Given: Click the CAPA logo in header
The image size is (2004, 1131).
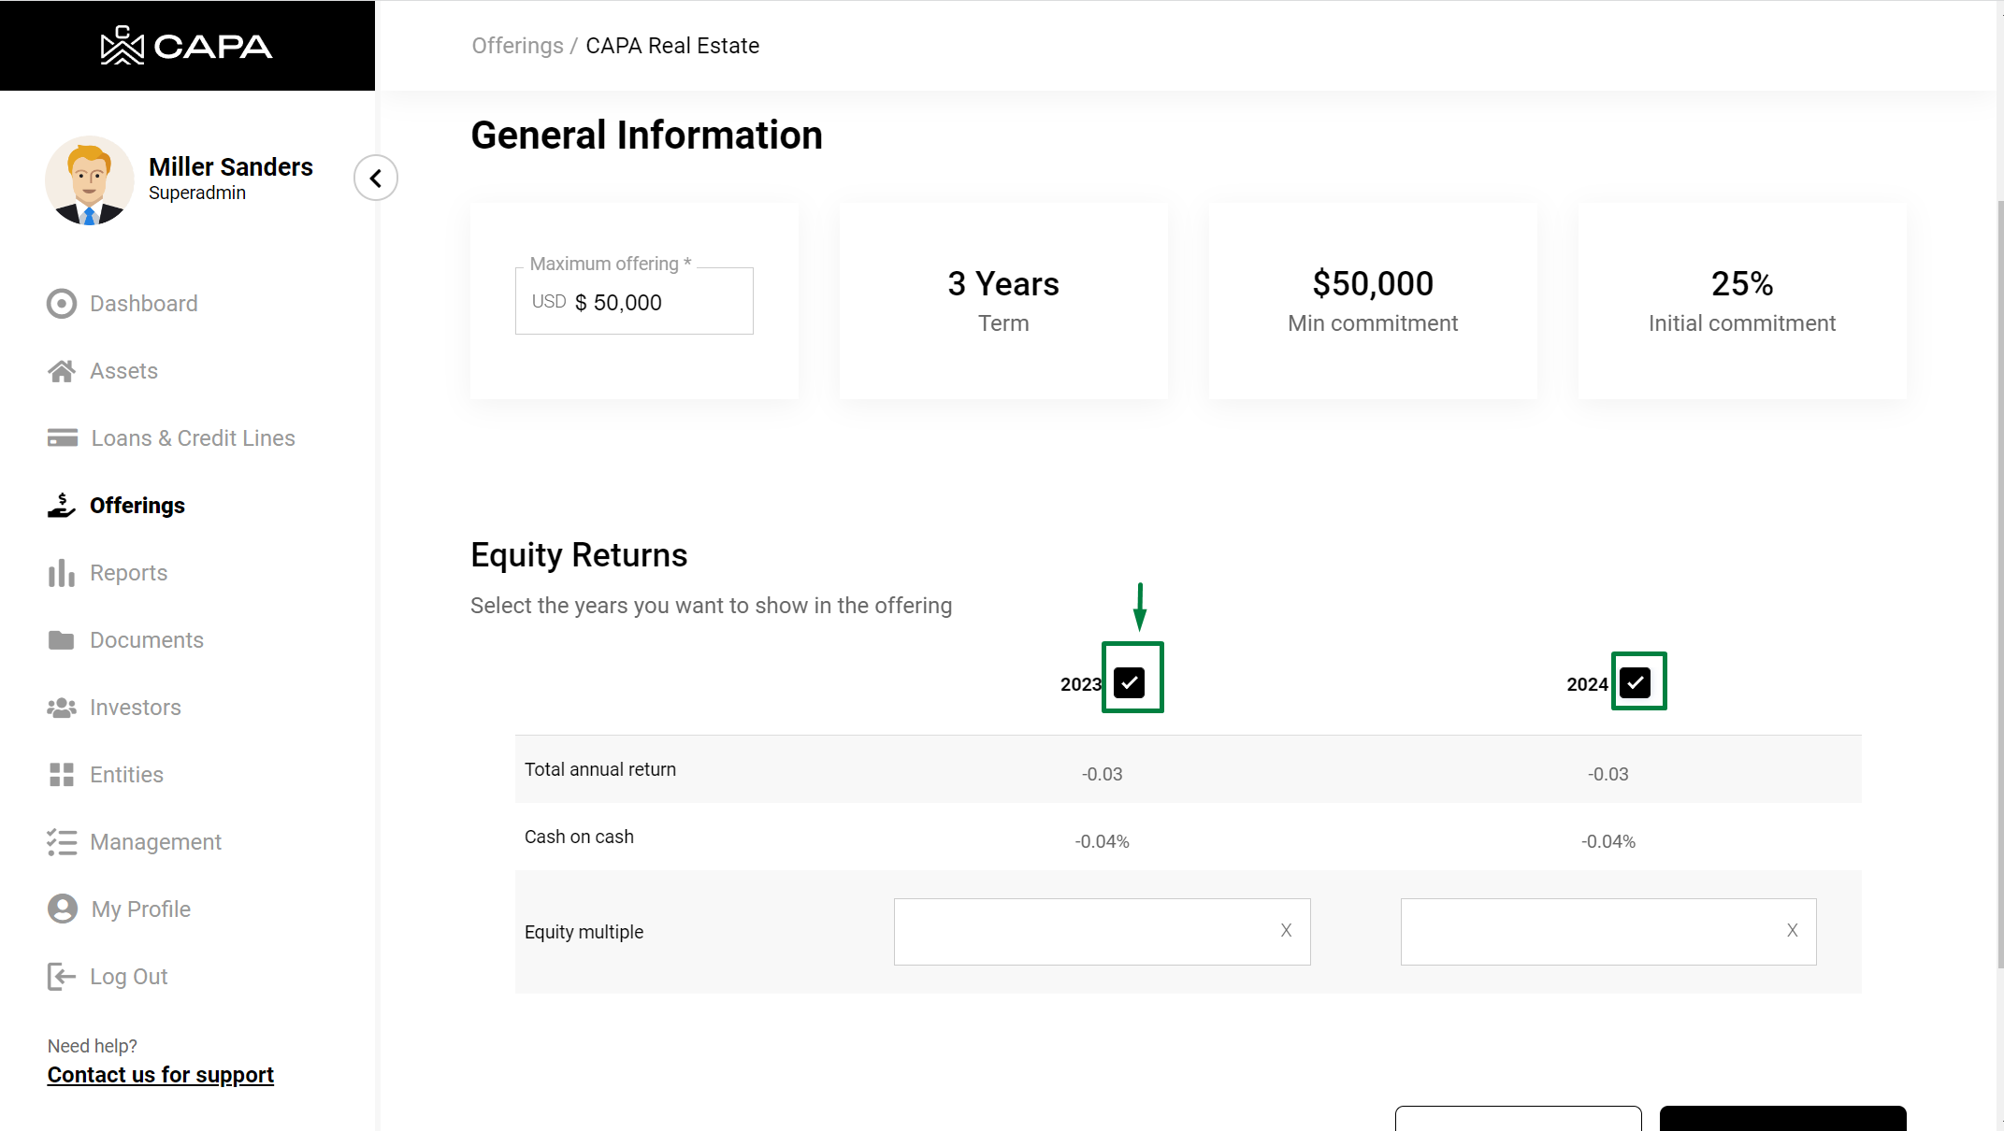Looking at the screenshot, I should tap(187, 46).
